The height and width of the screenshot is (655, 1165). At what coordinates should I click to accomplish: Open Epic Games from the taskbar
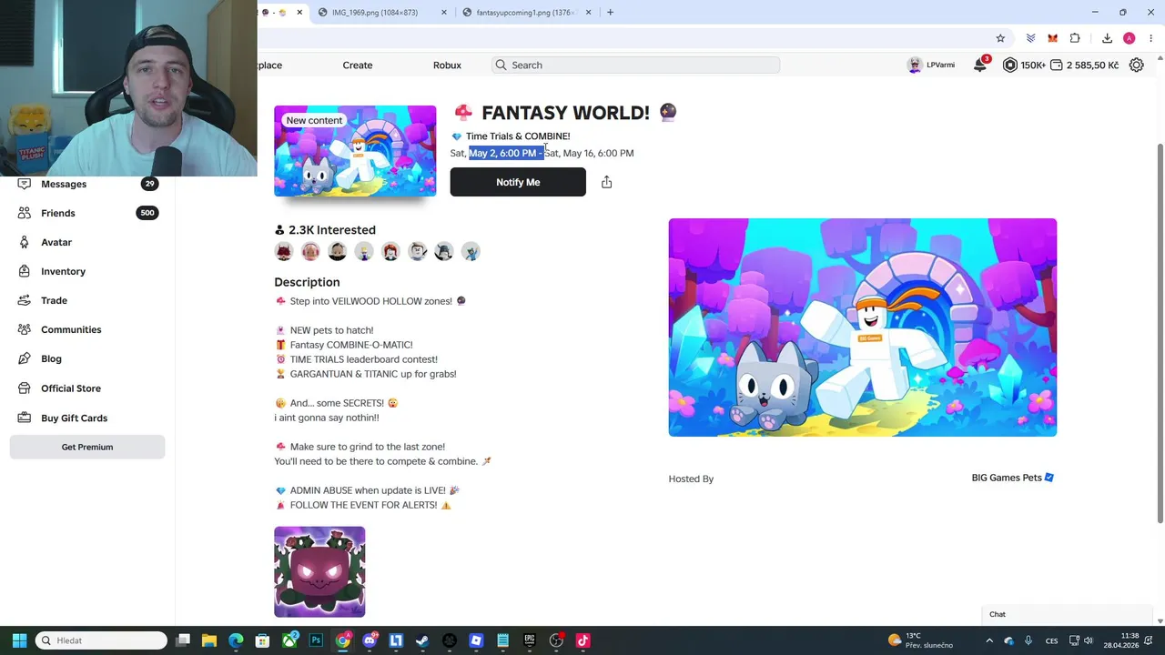click(x=530, y=640)
